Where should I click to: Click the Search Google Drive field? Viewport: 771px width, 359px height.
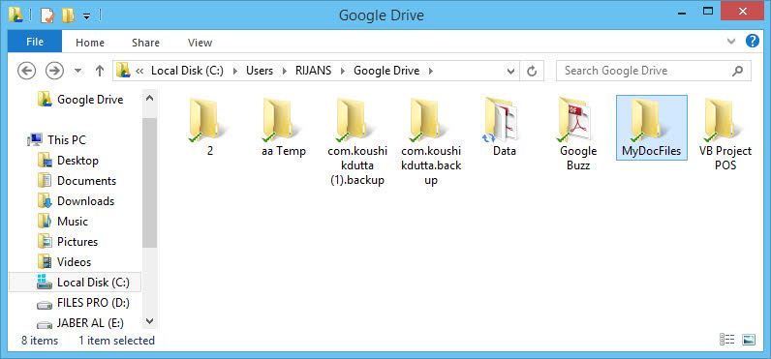(x=654, y=71)
